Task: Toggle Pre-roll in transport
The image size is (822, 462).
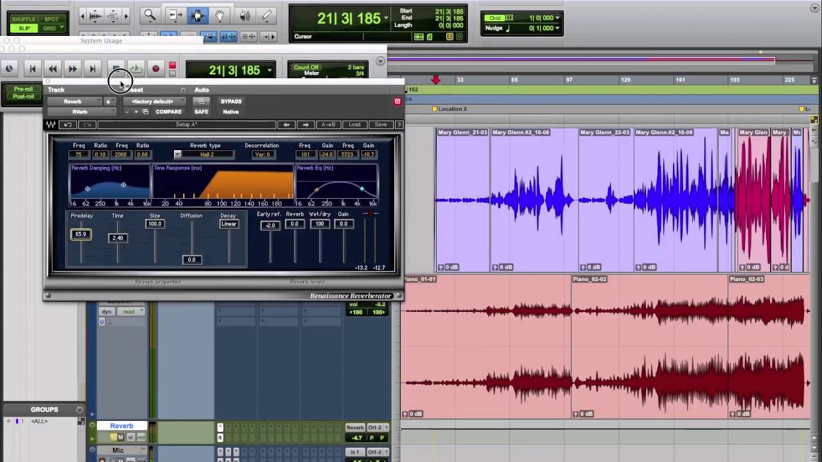Action: pos(23,89)
